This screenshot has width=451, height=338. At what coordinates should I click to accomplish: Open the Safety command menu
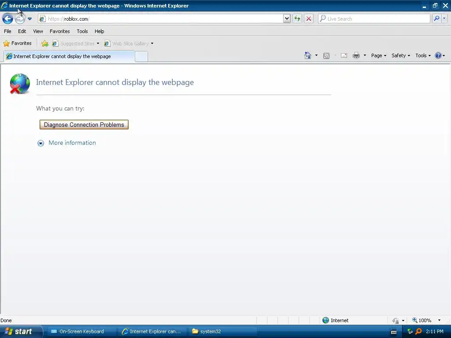401,55
